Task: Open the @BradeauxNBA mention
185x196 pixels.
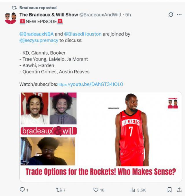Action: coord(36,34)
